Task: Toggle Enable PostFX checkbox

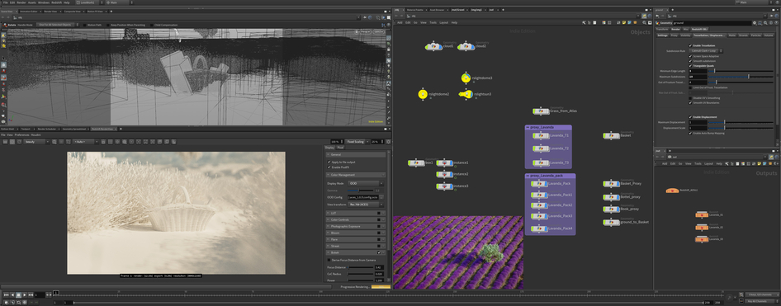Action: pos(329,167)
